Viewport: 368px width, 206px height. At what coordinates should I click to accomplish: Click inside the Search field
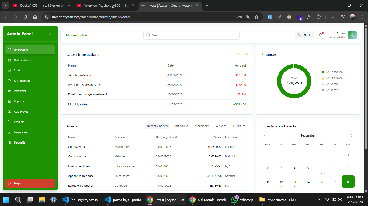[x=191, y=35]
